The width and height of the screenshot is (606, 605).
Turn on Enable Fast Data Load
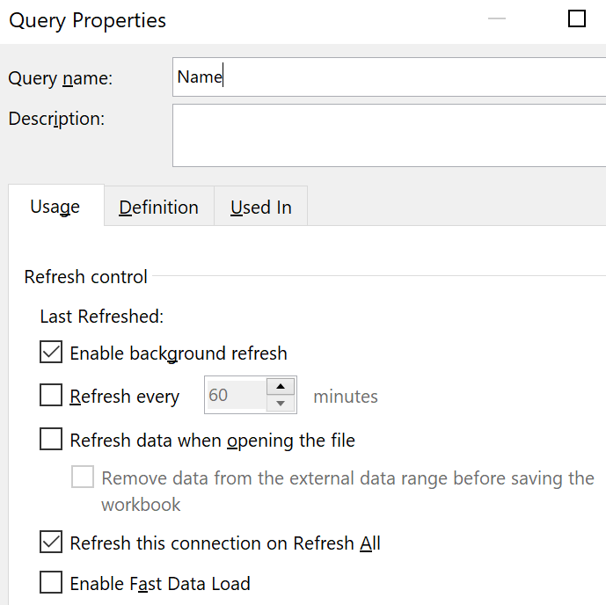click(52, 582)
